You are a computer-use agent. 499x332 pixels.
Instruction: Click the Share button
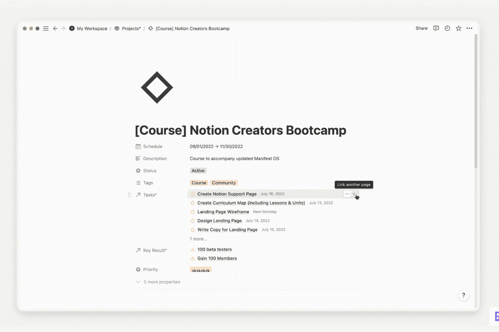point(422,28)
